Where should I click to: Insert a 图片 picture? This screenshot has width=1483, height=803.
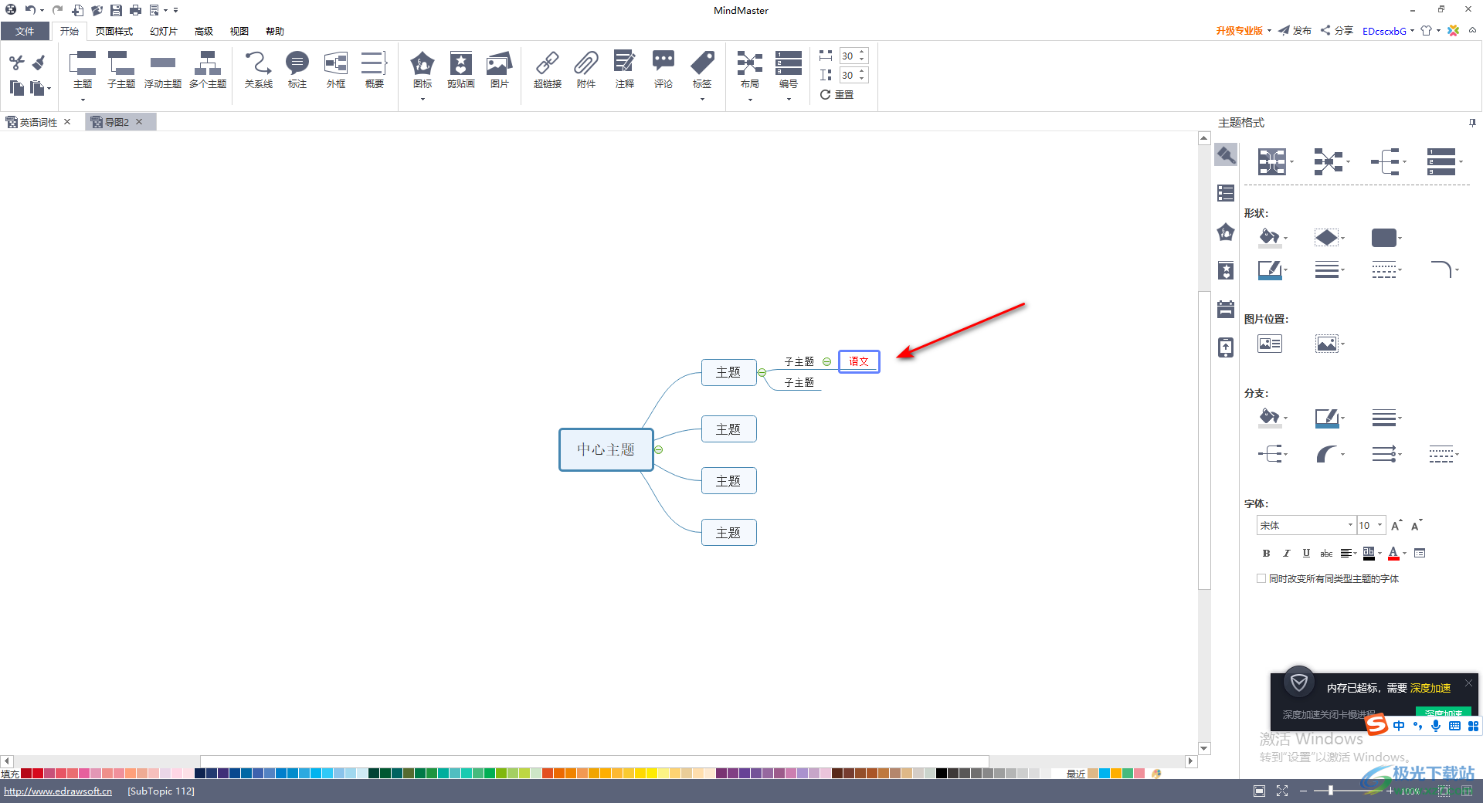(x=500, y=70)
